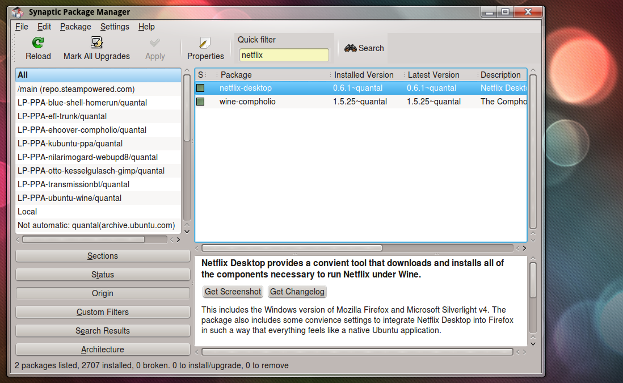Click origin list scroll up arrow
Image resolution: width=623 pixels, height=383 pixels.
[187, 71]
